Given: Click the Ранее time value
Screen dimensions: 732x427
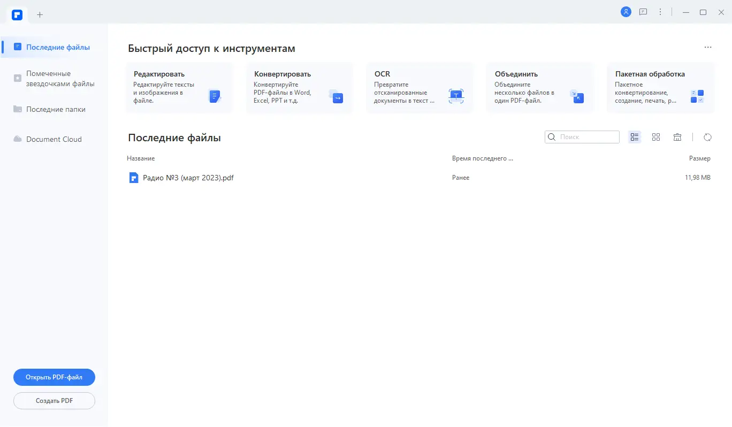Looking at the screenshot, I should point(461,178).
